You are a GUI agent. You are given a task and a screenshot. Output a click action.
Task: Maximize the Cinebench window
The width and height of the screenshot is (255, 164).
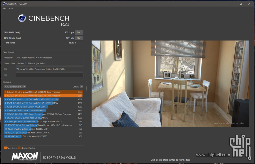point(241,4)
